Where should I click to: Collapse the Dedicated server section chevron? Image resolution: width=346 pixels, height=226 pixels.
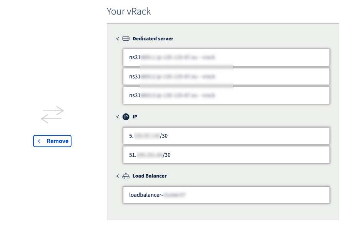[x=117, y=38]
